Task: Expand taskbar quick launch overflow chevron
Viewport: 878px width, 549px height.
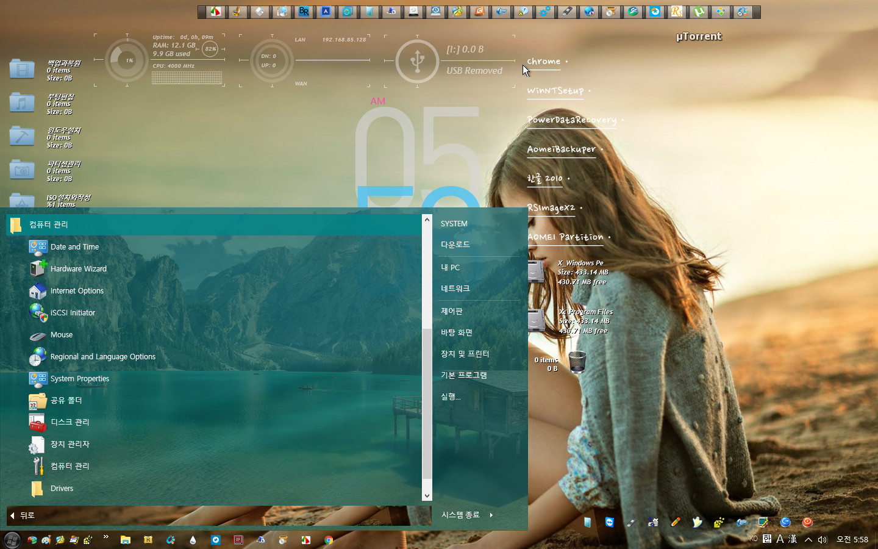Action: coord(106,537)
